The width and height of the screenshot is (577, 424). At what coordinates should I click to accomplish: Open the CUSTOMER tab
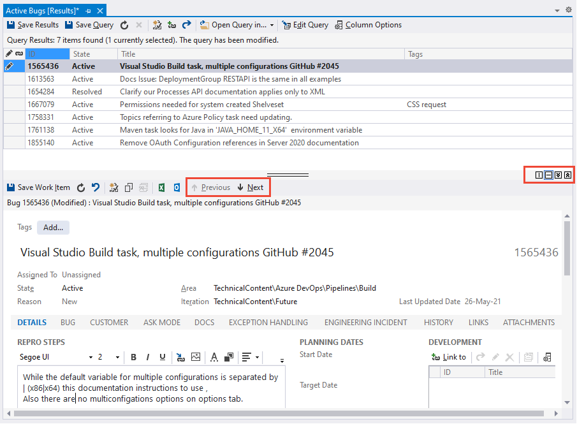109,323
